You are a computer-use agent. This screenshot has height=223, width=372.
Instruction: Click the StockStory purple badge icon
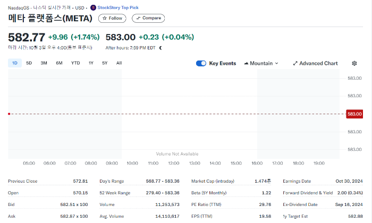tap(93, 7)
